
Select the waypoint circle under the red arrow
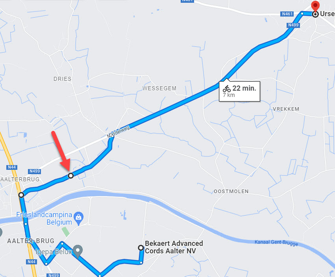[71, 176]
